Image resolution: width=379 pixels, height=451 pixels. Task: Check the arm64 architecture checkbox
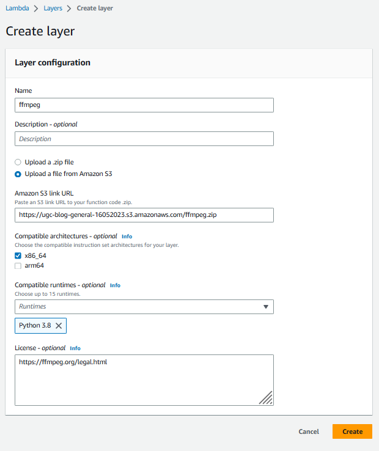[x=18, y=266]
